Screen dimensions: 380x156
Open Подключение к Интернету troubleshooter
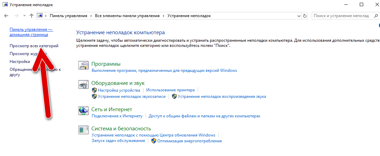pos(117,116)
